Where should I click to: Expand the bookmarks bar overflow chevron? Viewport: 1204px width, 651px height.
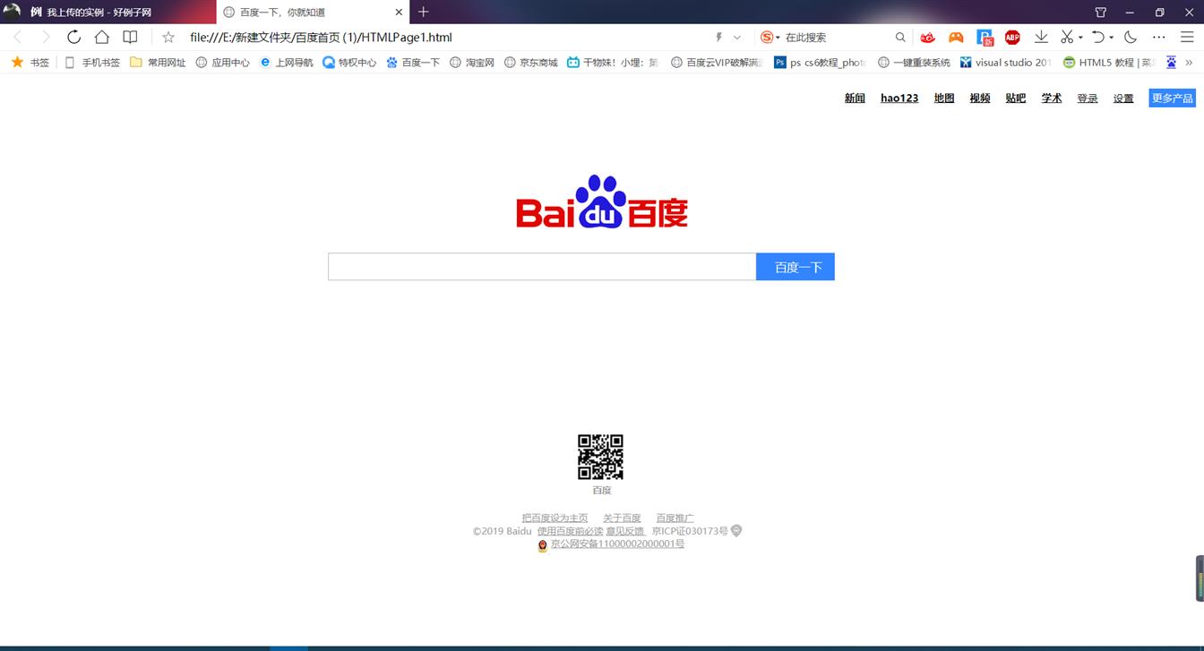point(1189,63)
